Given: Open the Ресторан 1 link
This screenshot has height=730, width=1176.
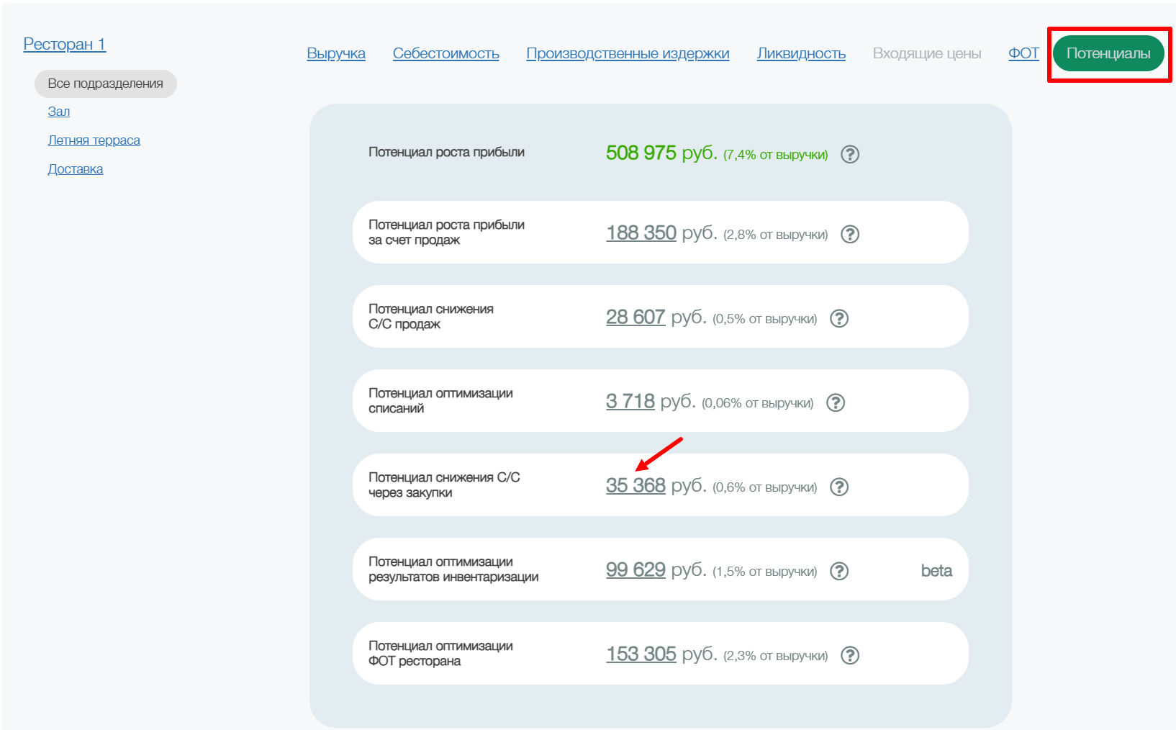Looking at the screenshot, I should (x=65, y=44).
